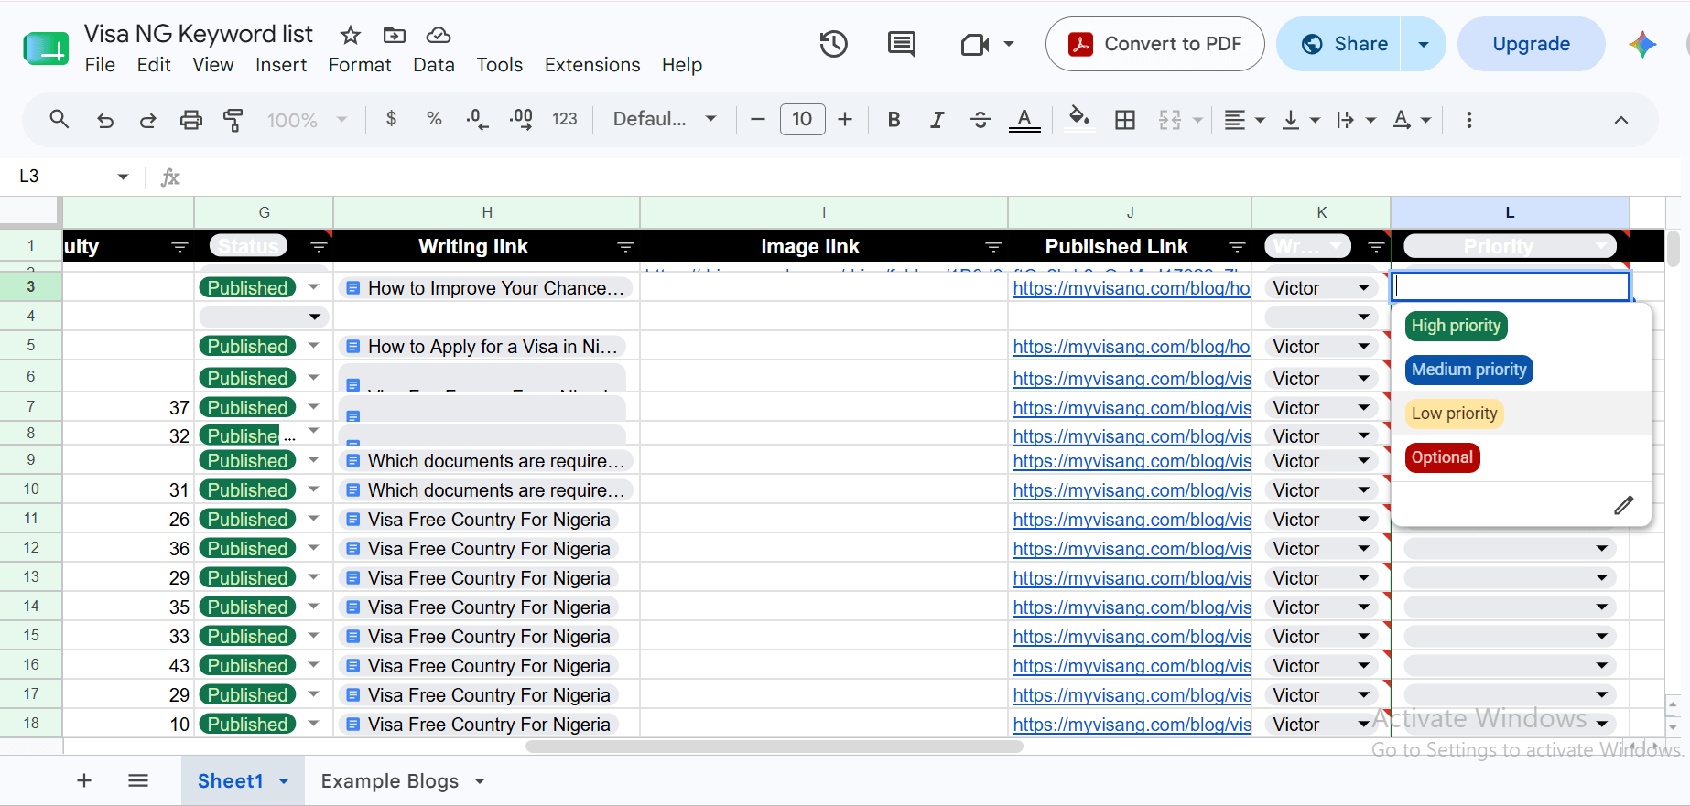Select High priority option
Screen dimensions: 1690x806
1456,326
